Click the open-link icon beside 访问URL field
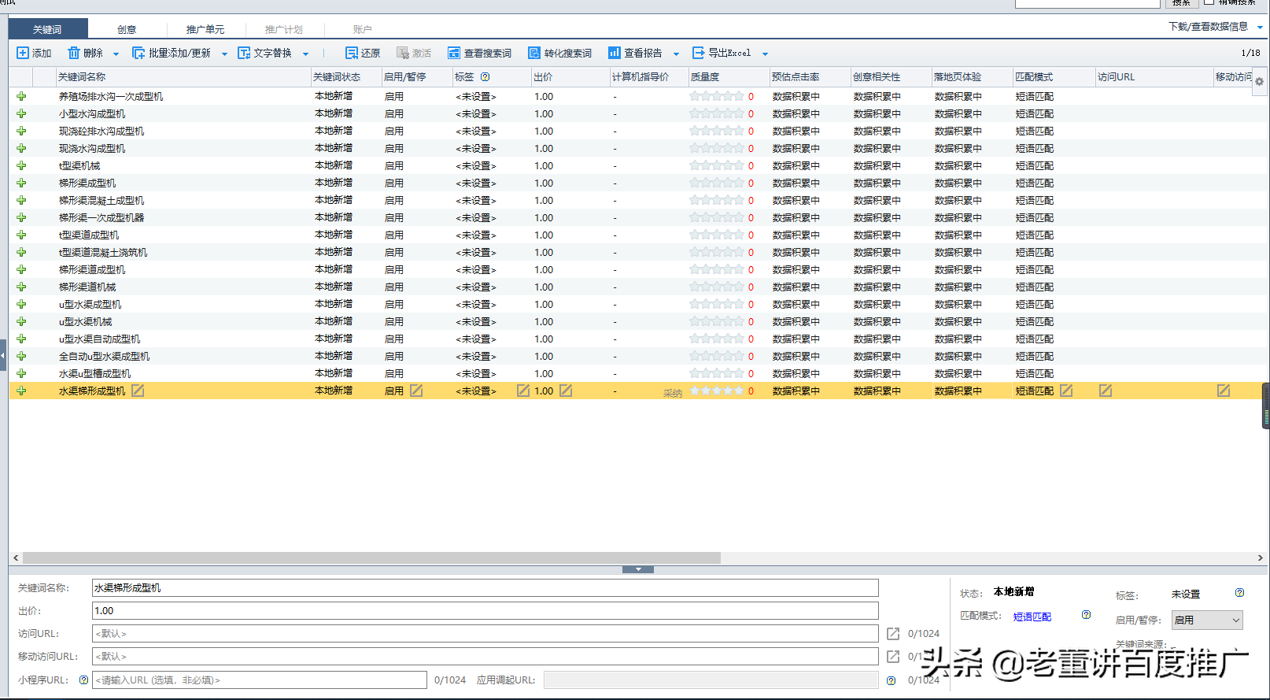Viewport: 1270px width, 700px height. 893,634
